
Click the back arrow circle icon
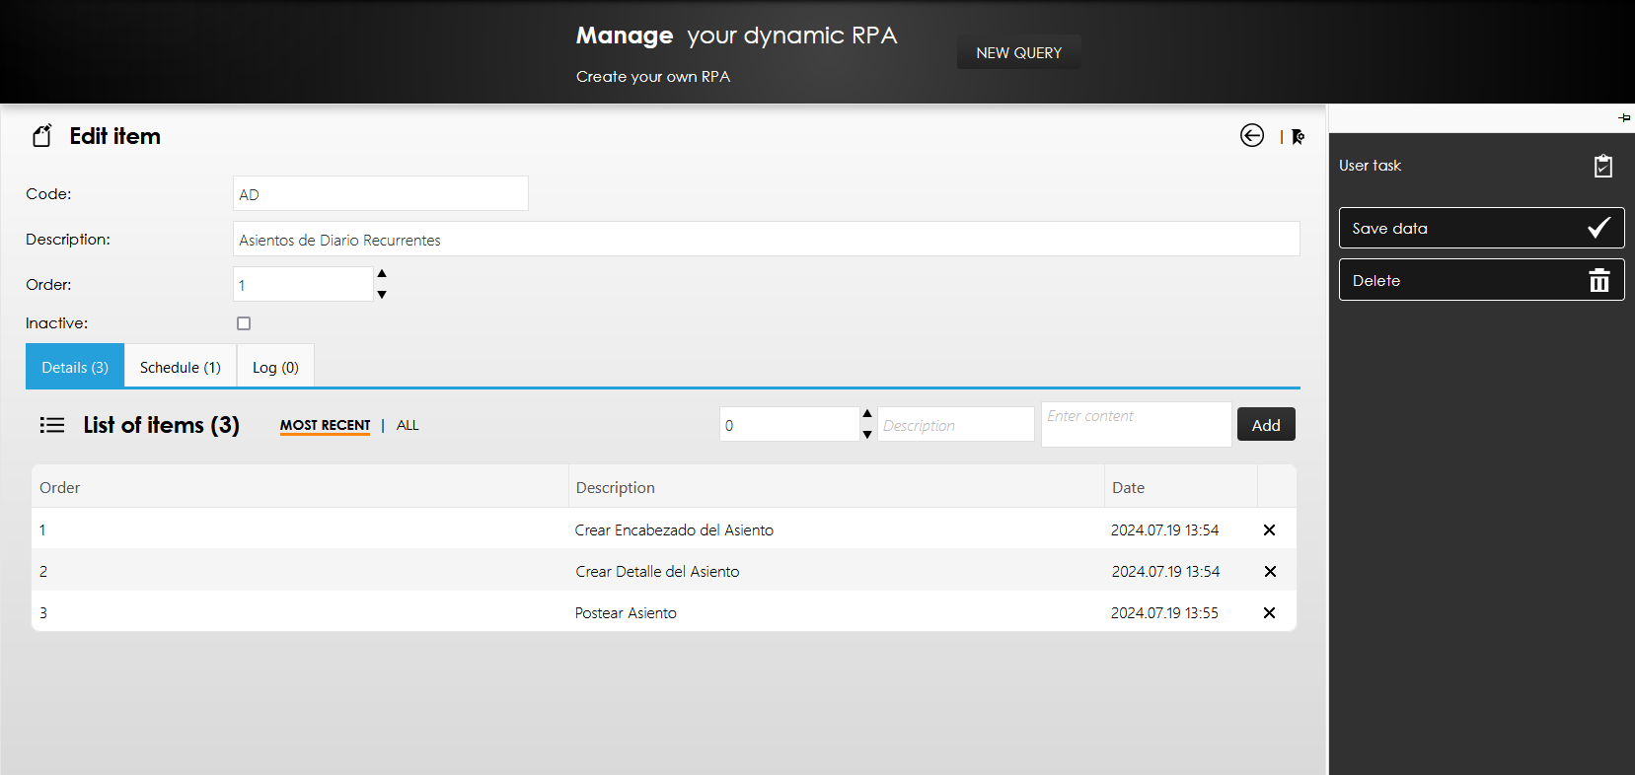(1252, 135)
